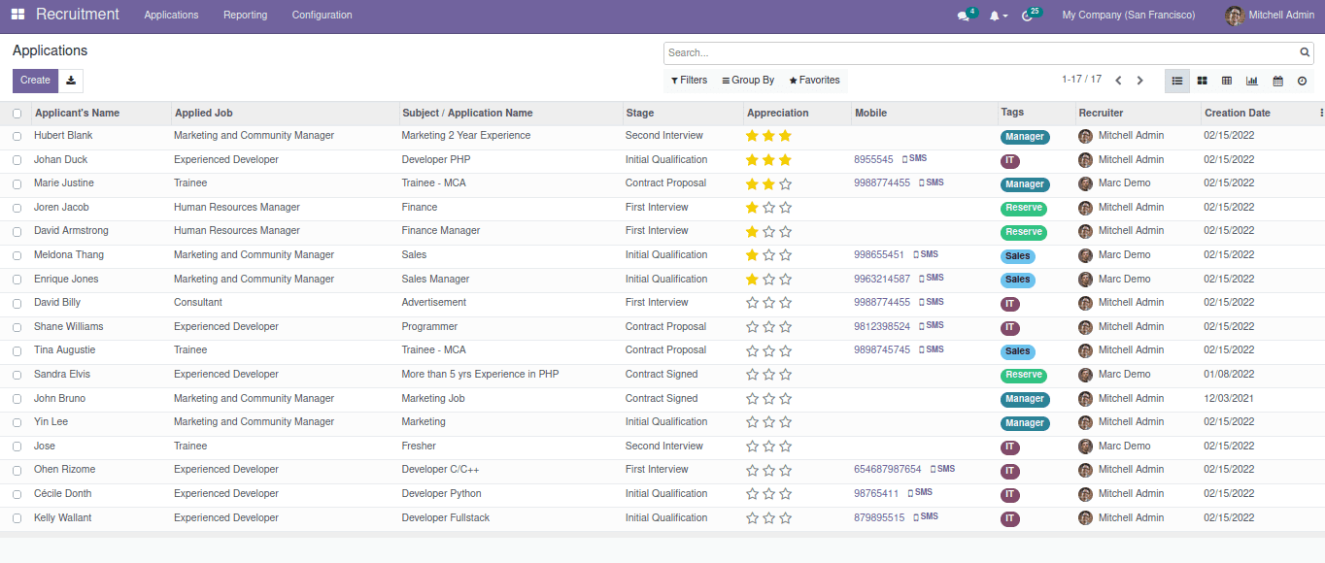Click the download export icon beside Create
The width and height of the screenshot is (1325, 563).
tap(71, 81)
